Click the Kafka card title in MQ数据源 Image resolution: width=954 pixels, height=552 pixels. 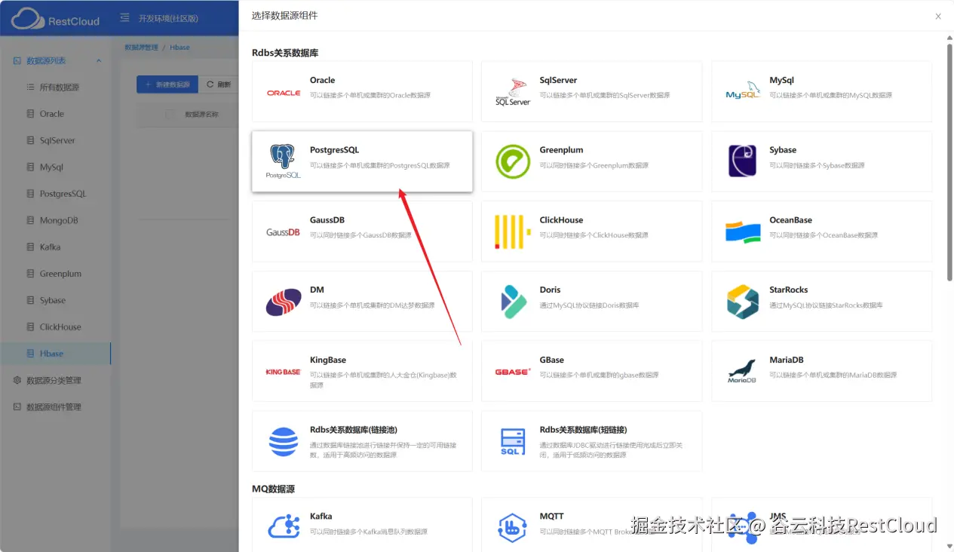[x=321, y=517]
